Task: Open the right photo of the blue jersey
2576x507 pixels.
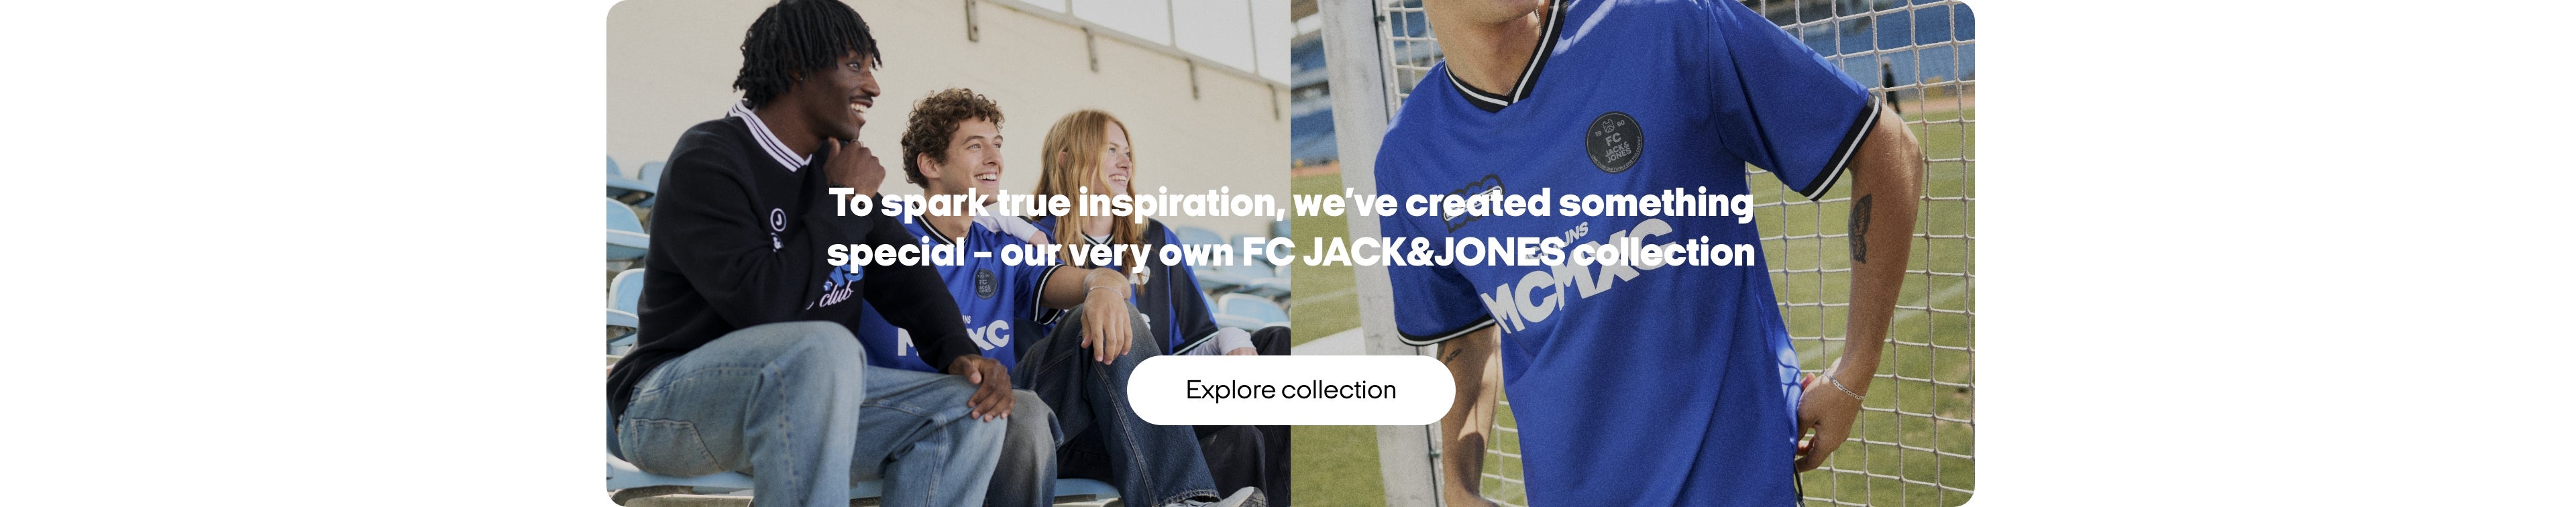Action: pyautogui.click(x=1632, y=253)
